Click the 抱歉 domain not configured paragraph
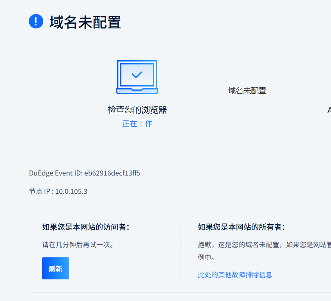This screenshot has height=301, width=331. click(x=264, y=245)
